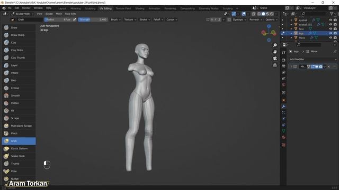This screenshot has width=339, height=190.
Task: Toggle the camera view icon
Action: [x=275, y=59]
